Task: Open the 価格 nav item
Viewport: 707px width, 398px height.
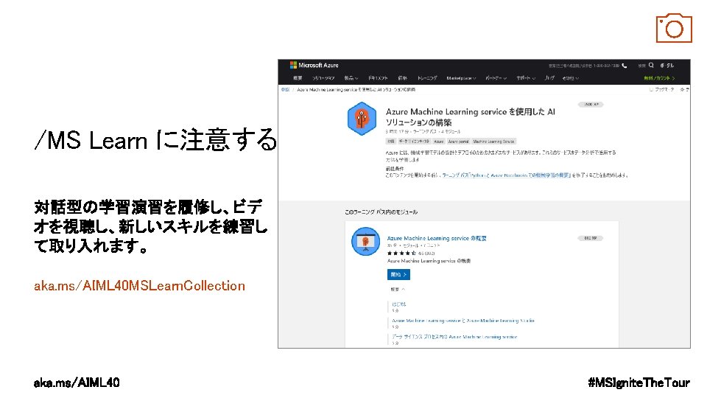Action: 403,78
